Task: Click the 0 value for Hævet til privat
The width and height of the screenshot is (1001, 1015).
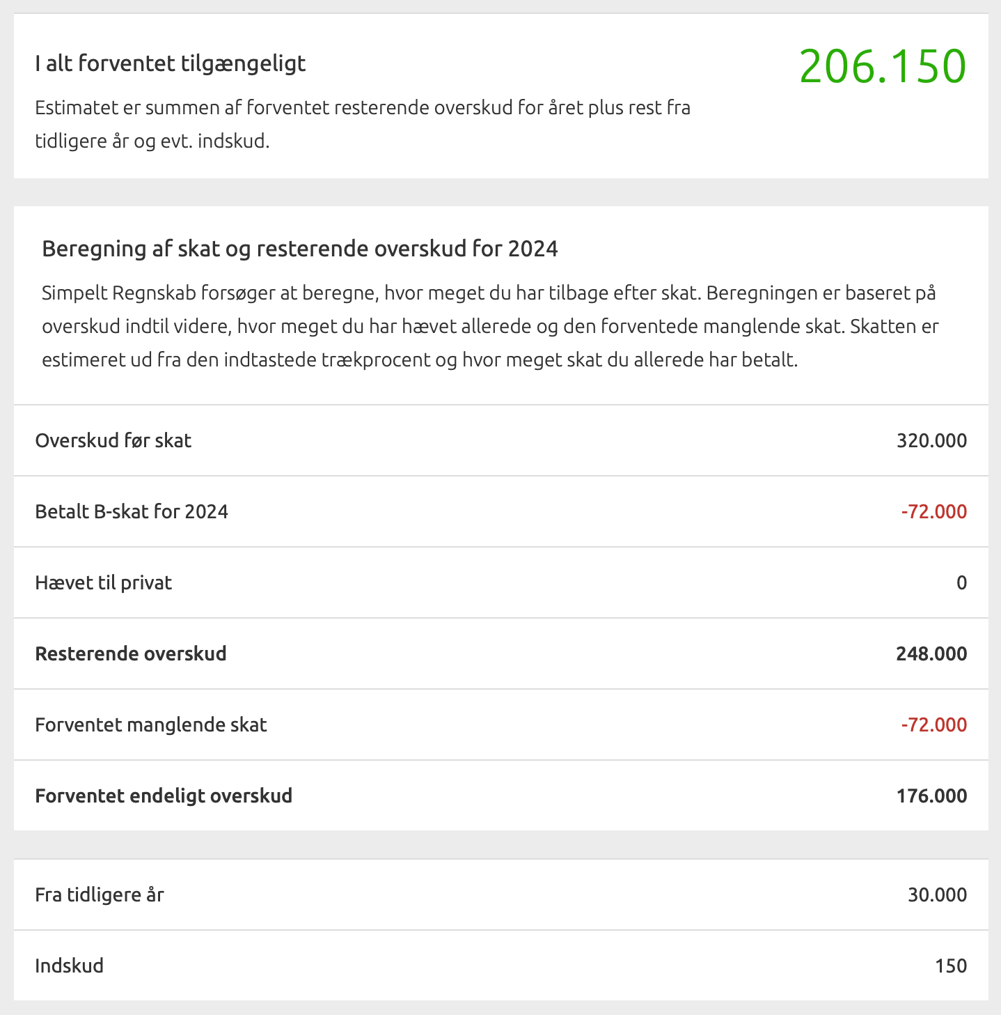Action: [x=961, y=583]
